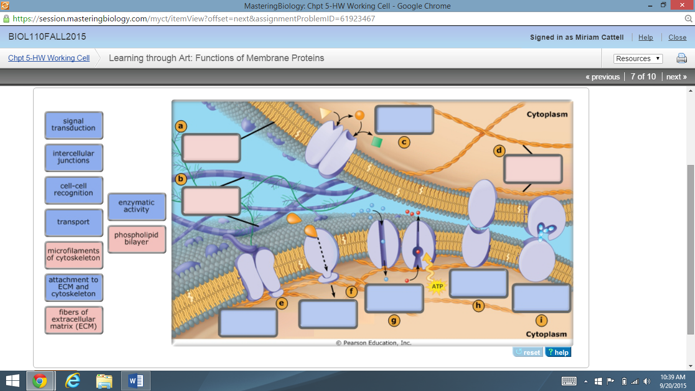Open the Resources dropdown
Image resolution: width=695 pixels, height=391 pixels.
(638, 59)
